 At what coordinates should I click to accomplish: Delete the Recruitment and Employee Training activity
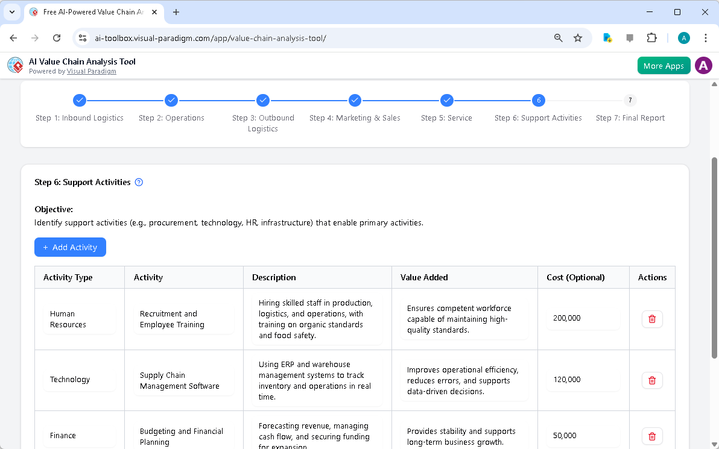[651, 319]
